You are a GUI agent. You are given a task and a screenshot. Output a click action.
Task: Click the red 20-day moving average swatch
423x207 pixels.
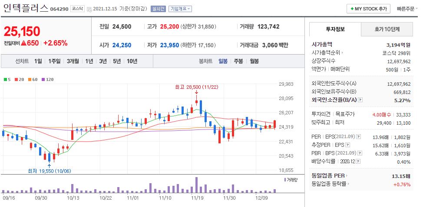(16, 80)
